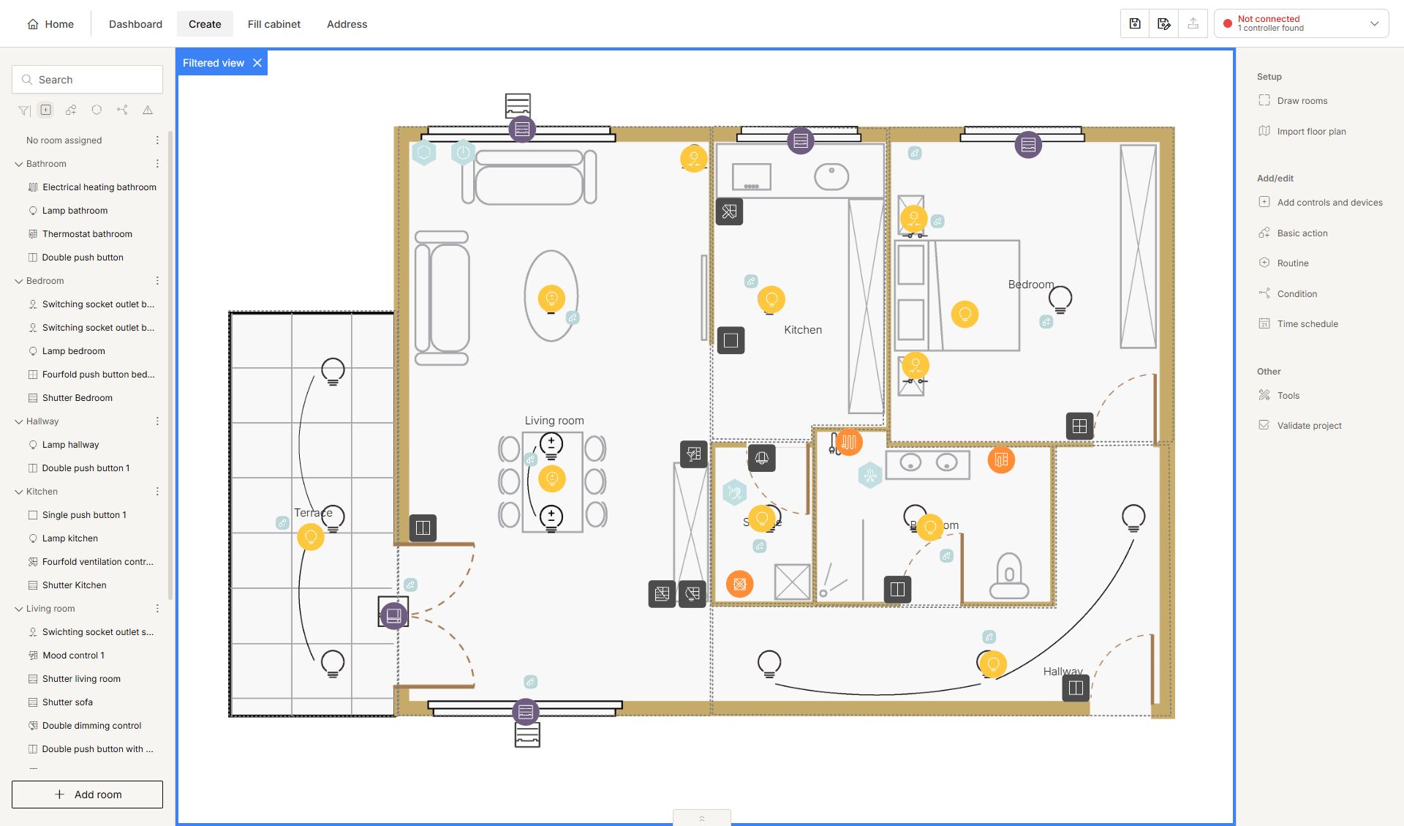Open the Home page
Screen dimensions: 1404x826
pos(50,24)
